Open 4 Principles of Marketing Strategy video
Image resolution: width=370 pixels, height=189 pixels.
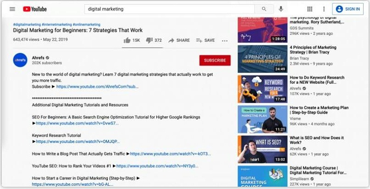coord(261,59)
